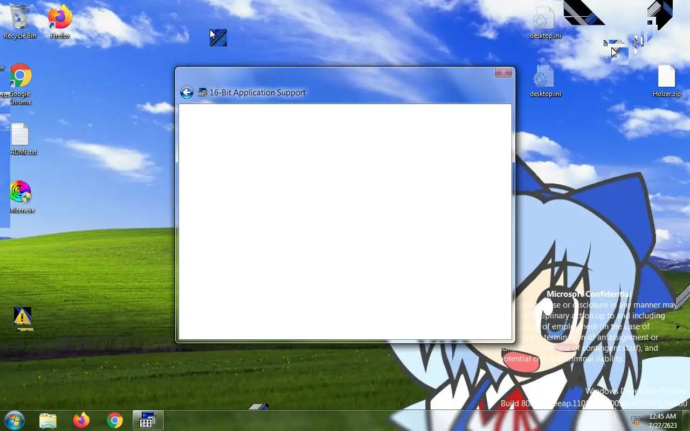
Task: Select the upper desktop.ini file icon
Action: click(x=545, y=23)
